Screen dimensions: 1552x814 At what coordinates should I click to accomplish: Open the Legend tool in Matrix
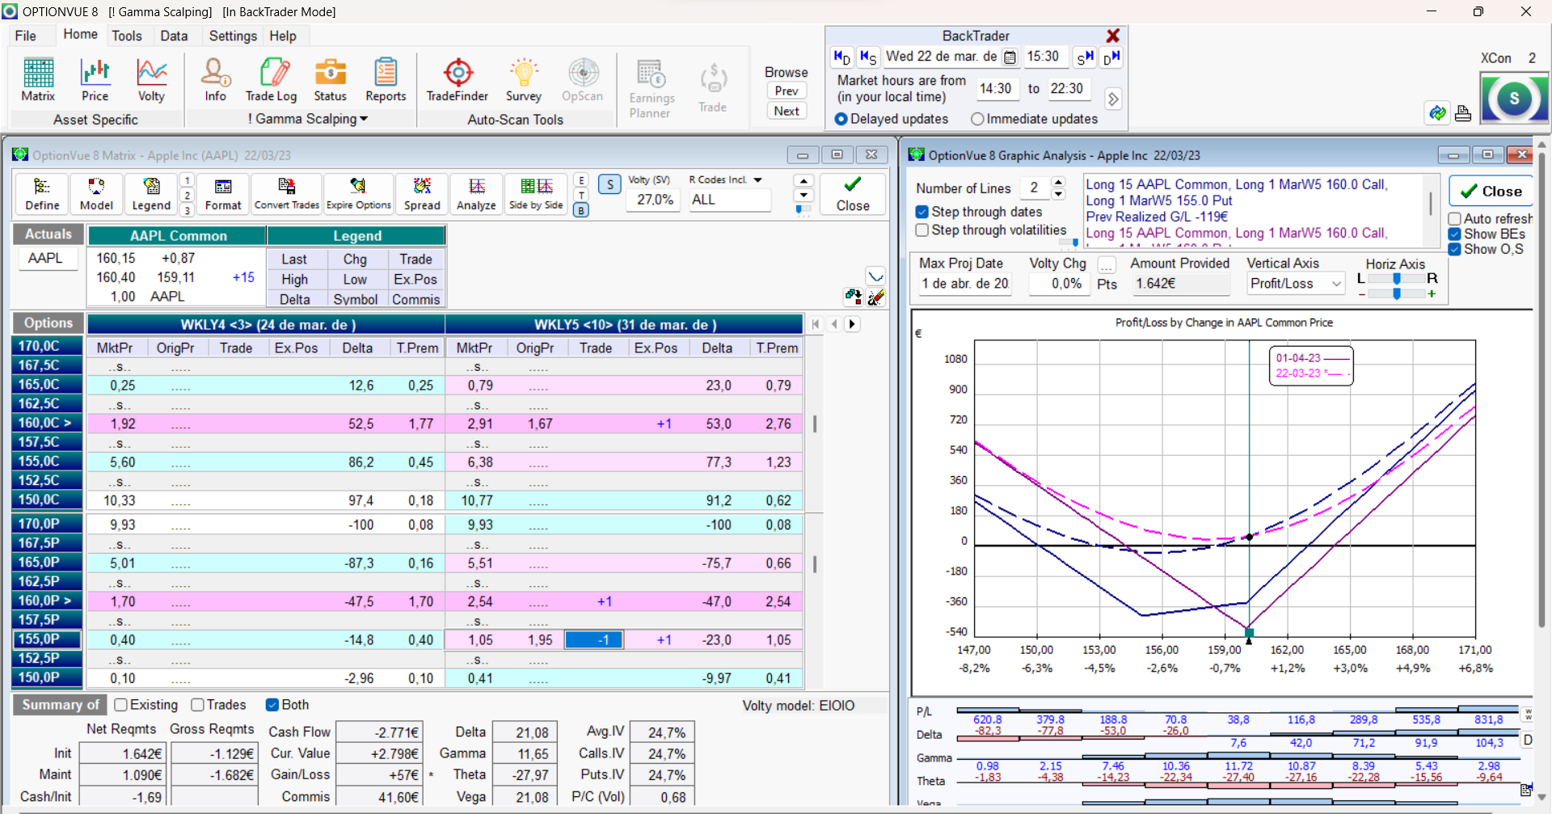tap(151, 195)
